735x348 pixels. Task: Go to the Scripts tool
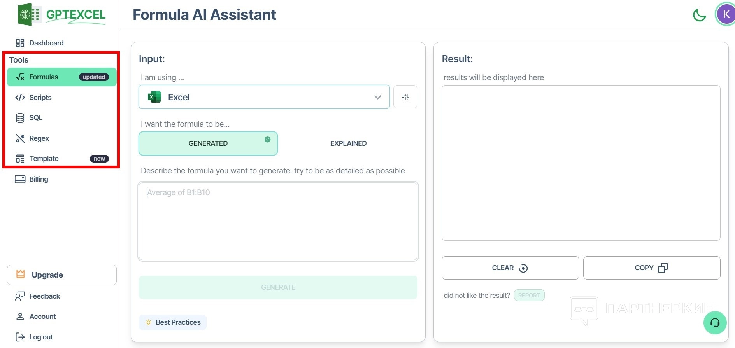(x=40, y=98)
